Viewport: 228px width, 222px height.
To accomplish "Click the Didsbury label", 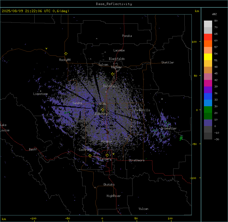I will pos(101,114).
